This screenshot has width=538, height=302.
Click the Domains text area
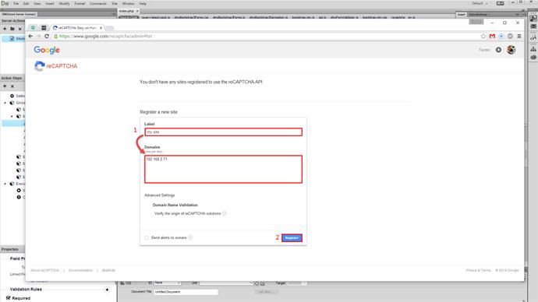coord(223,169)
